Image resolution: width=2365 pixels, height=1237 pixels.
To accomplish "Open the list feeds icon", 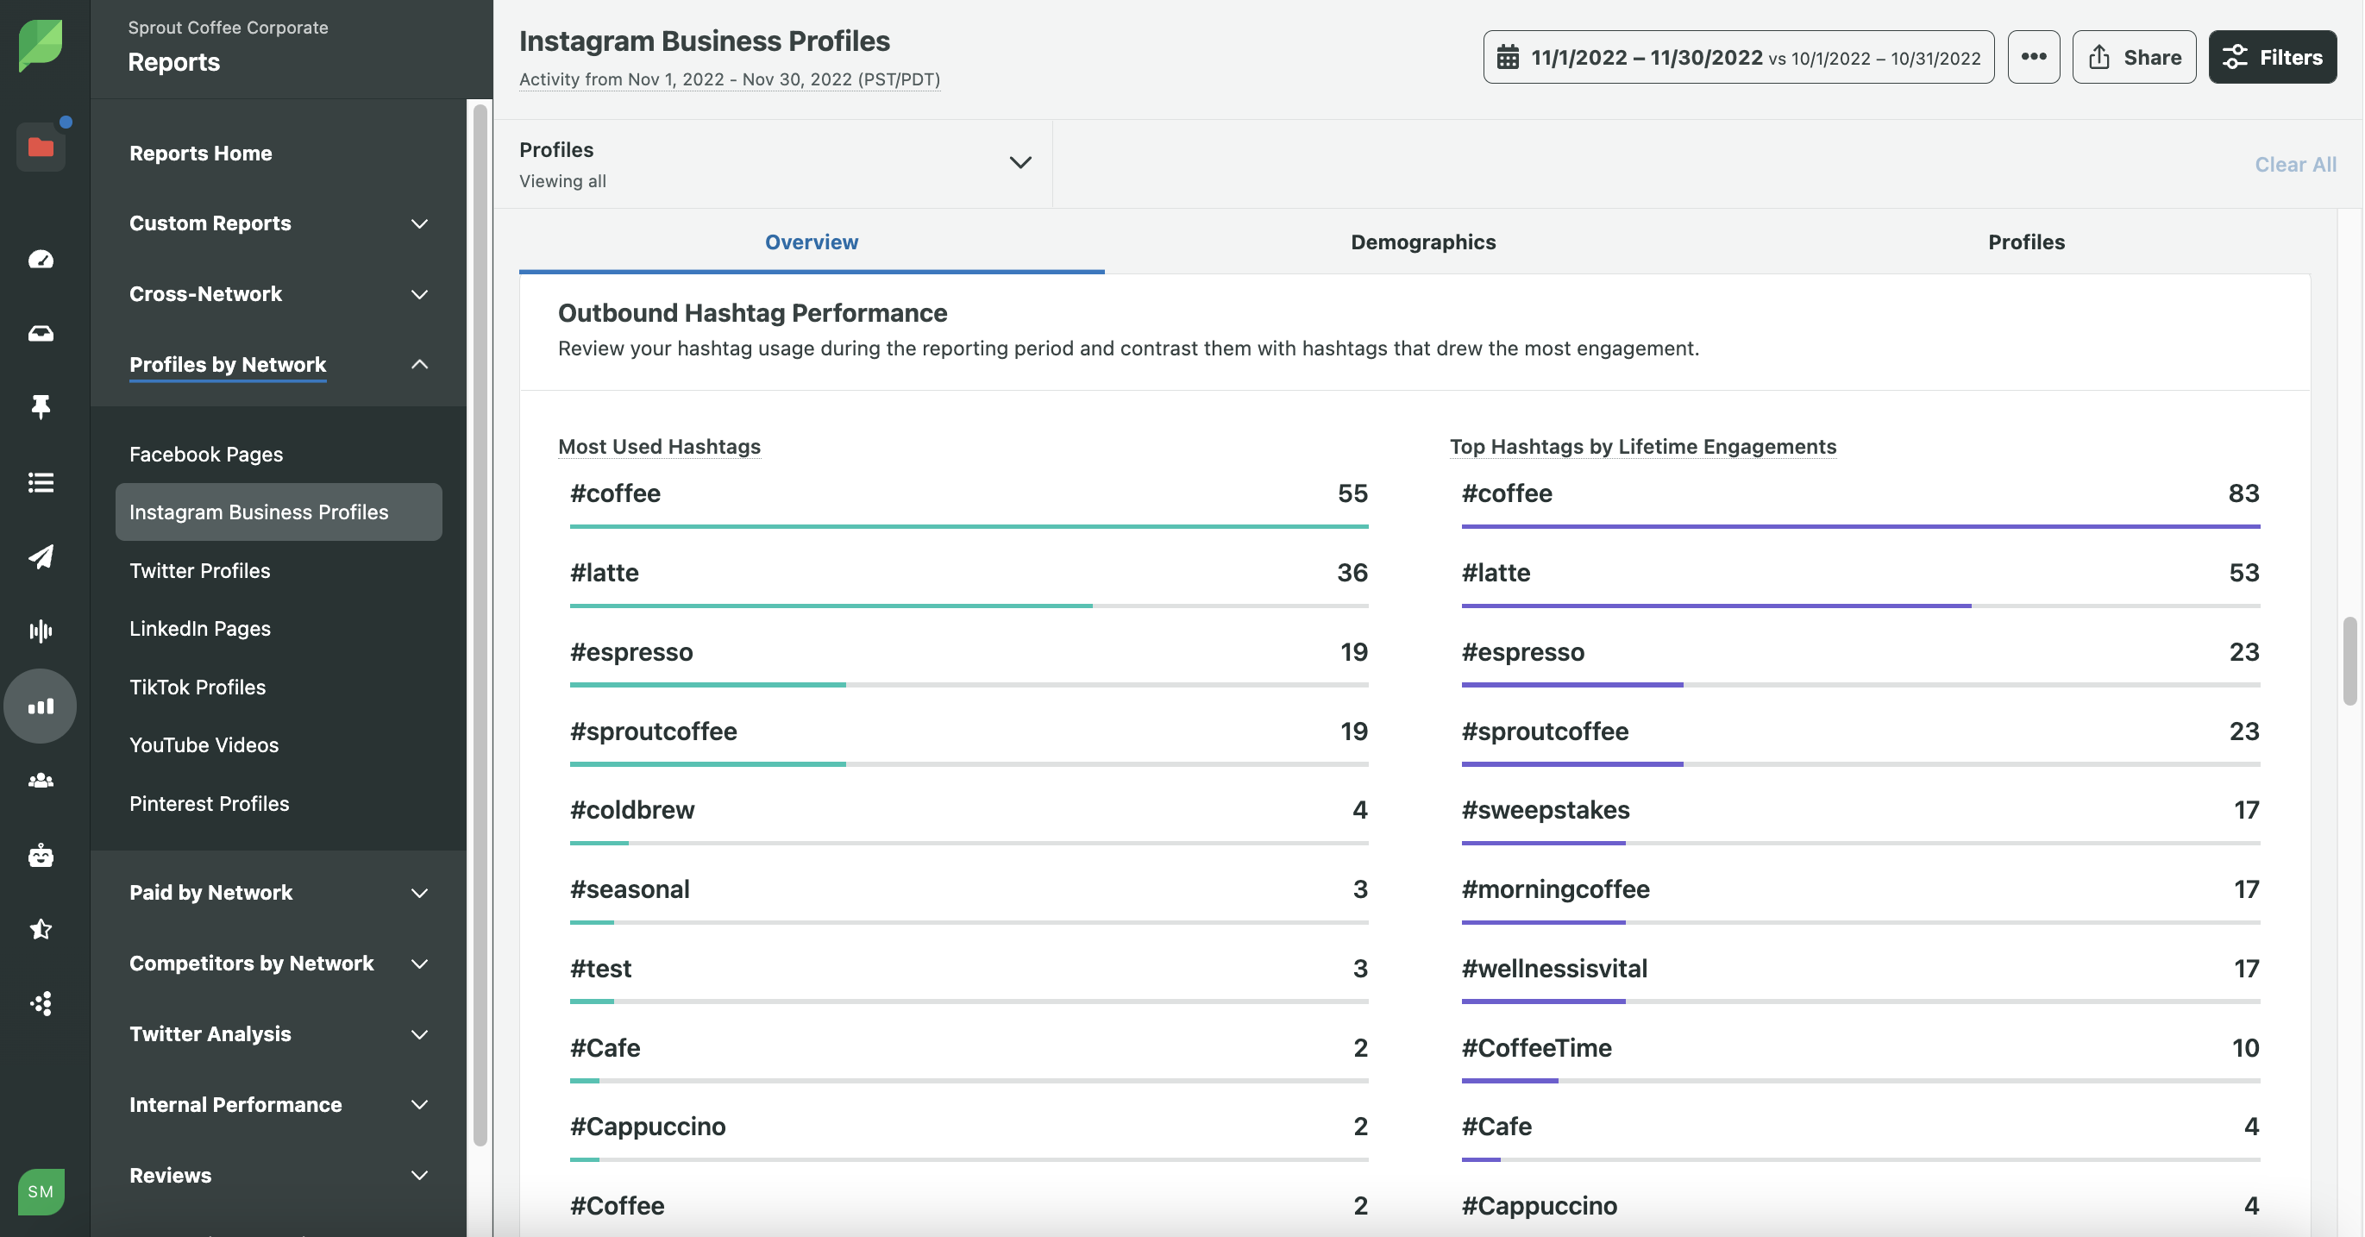I will [41, 482].
